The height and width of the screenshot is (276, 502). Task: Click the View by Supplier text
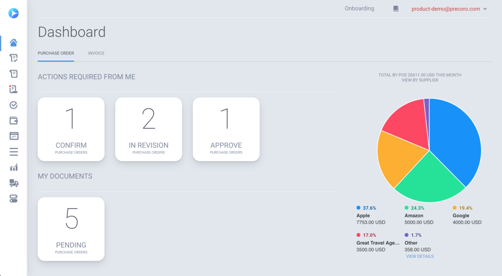pyautogui.click(x=420, y=80)
